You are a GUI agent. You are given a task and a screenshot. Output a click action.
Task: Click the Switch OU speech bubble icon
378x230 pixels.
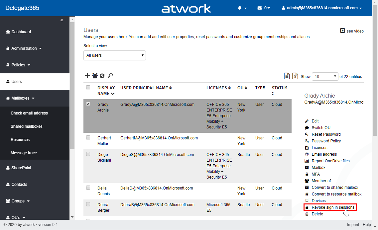pyautogui.click(x=307, y=128)
